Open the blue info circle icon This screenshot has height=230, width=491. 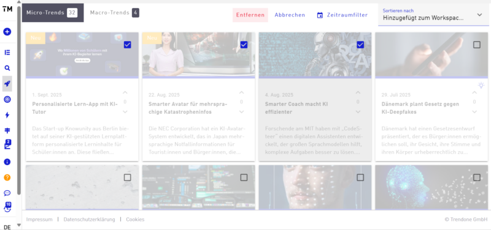[x=7, y=161]
